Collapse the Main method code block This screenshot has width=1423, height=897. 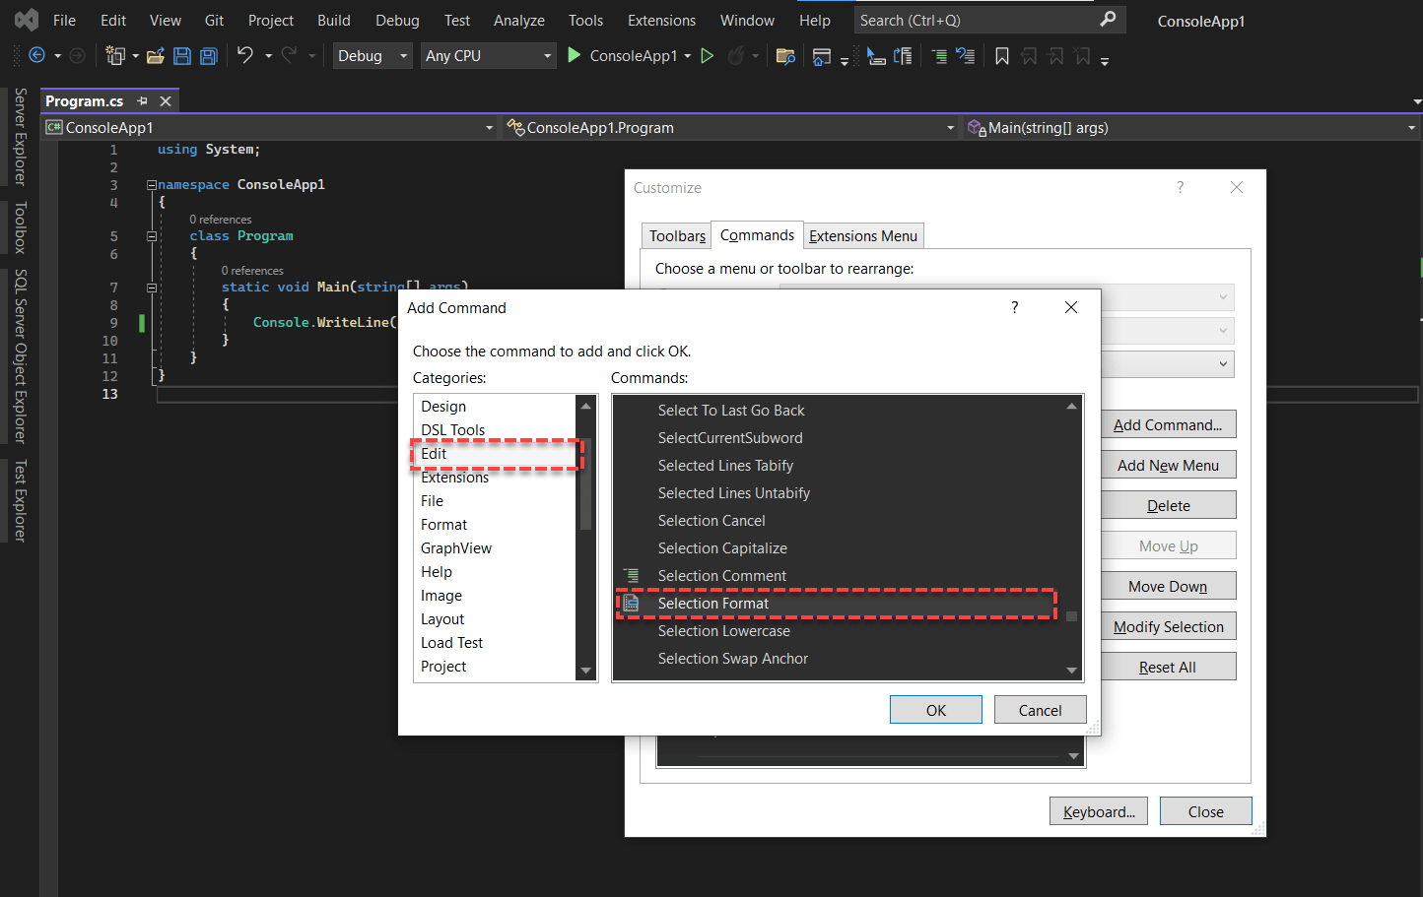152,288
